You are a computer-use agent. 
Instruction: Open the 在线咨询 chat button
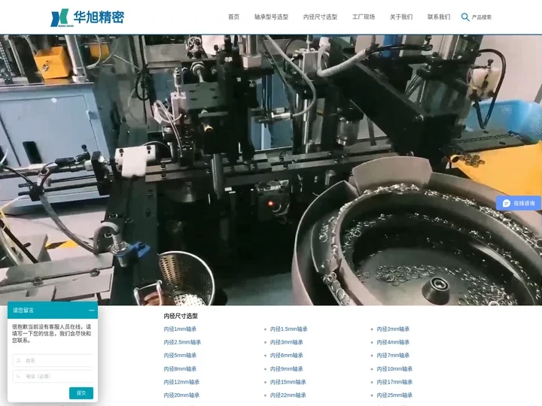(x=519, y=203)
